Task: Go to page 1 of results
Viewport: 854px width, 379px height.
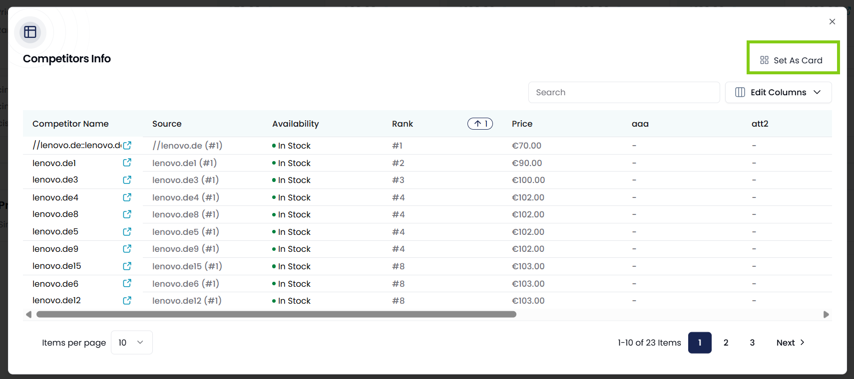Action: [x=700, y=343]
